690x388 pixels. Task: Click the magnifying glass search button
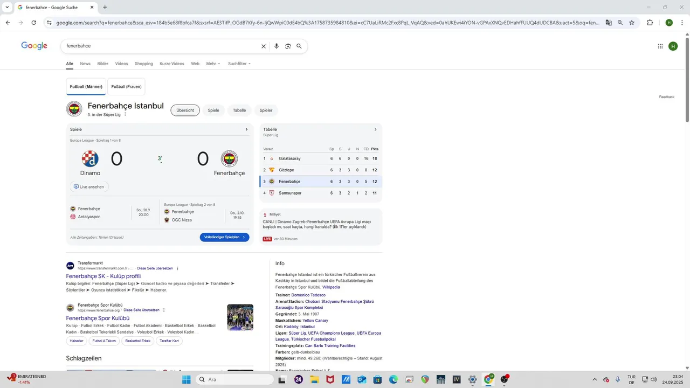point(299,46)
